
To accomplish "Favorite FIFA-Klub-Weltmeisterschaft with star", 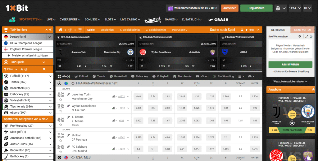I will [x=73, y=83].
